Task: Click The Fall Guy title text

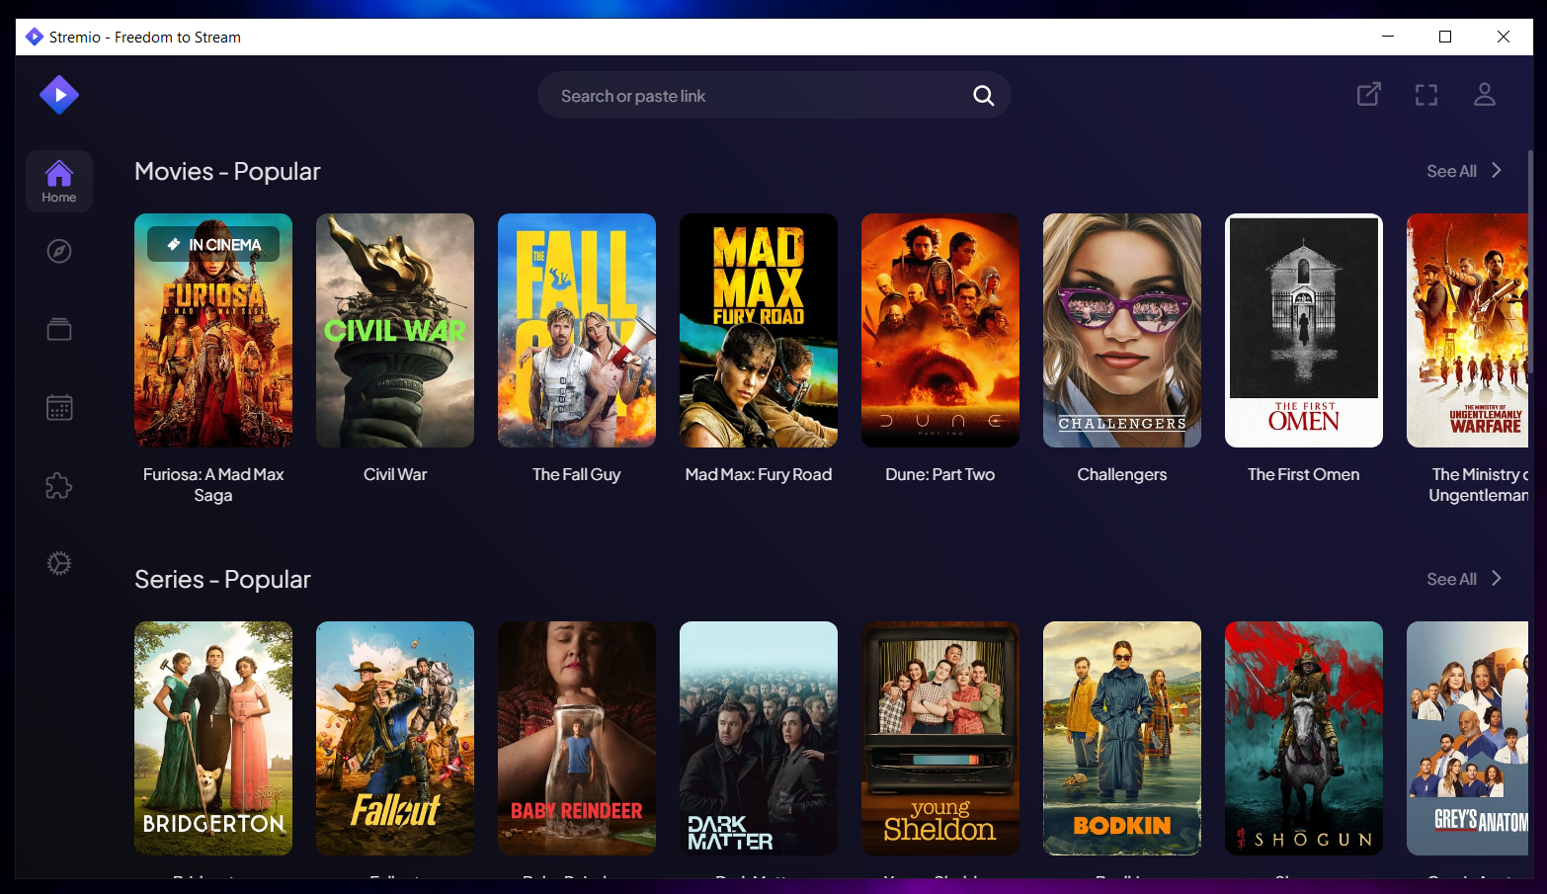Action: click(x=577, y=474)
